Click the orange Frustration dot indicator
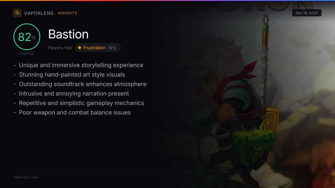Image resolution: width=335 pixels, height=188 pixels. coord(80,48)
